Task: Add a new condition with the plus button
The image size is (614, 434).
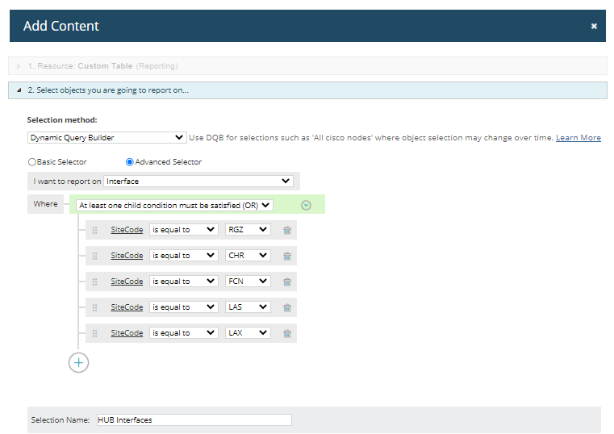Action: click(79, 363)
